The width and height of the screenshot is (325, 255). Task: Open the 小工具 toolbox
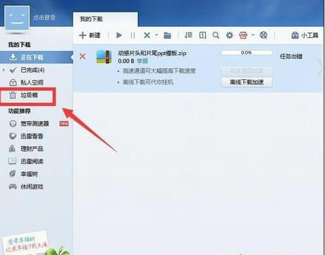pyautogui.click(x=305, y=35)
